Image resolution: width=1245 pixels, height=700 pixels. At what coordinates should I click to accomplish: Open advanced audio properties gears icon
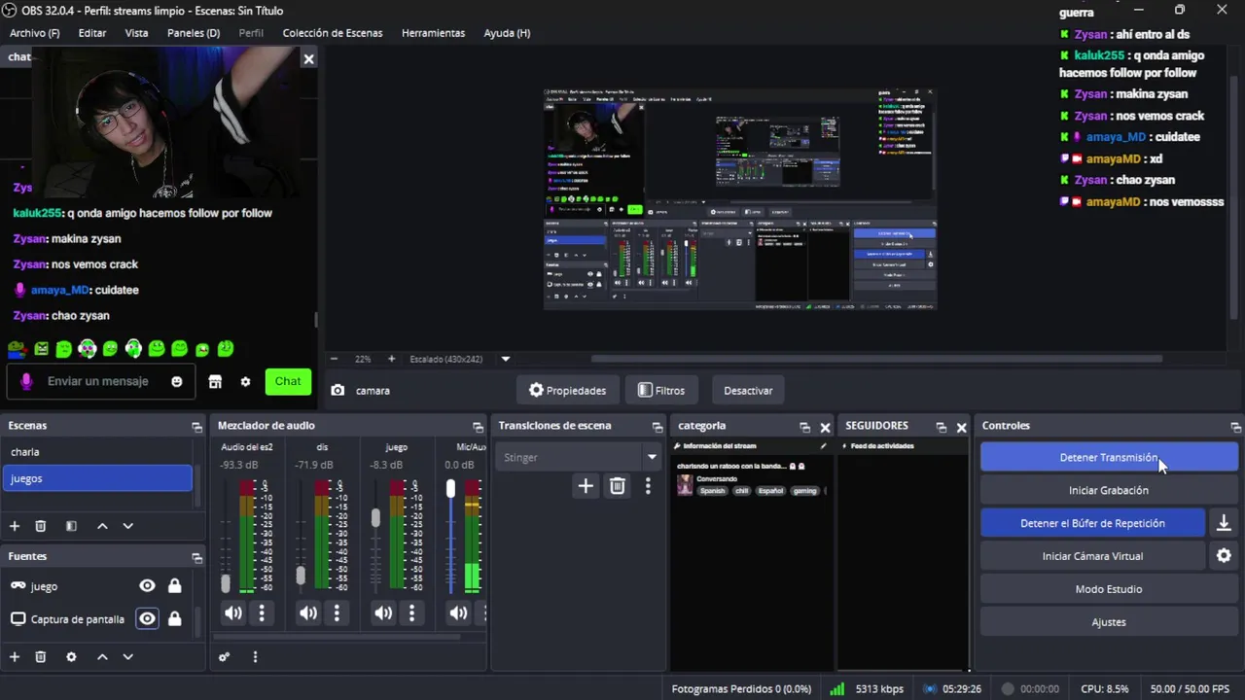pos(225,657)
